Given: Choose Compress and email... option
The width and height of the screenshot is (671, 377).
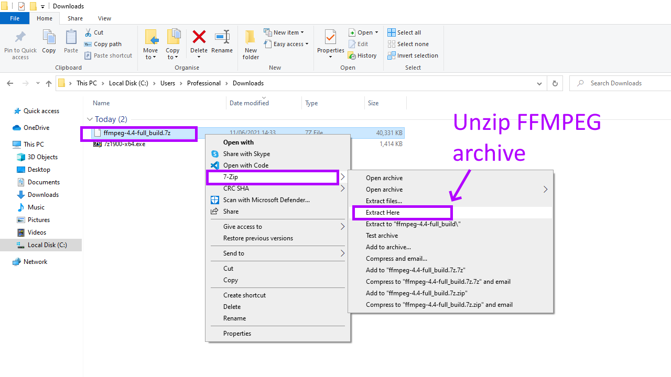Looking at the screenshot, I should (396, 259).
